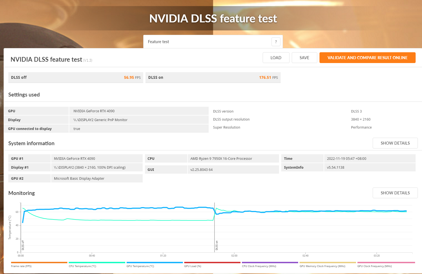Click the \\.\DISPLAY2 Generic PnP Monitor value
The width and height of the screenshot is (422, 274).
pos(100,120)
